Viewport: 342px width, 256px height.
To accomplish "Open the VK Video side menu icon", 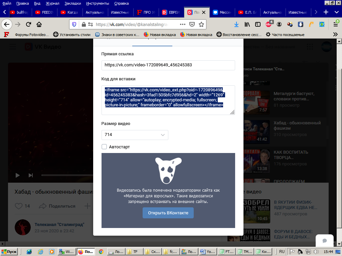I will (13, 47).
